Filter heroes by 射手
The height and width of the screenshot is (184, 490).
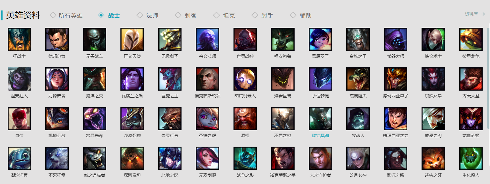coord(262,15)
